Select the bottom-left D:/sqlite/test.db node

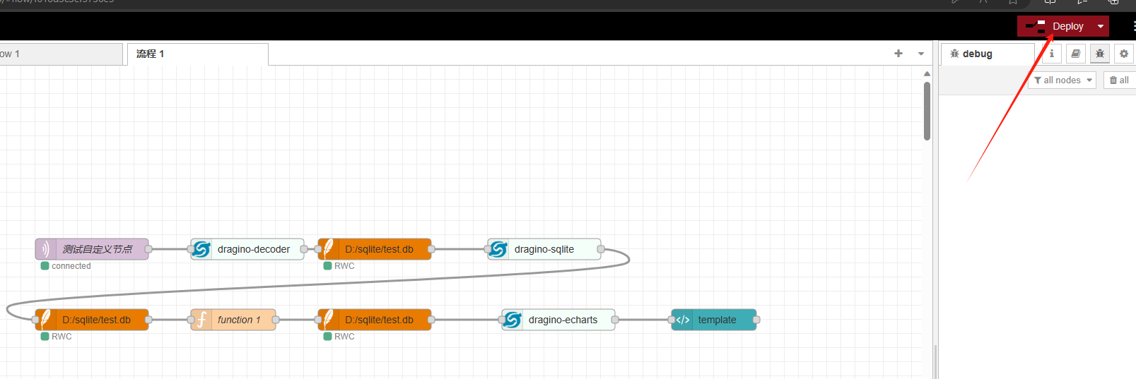[x=92, y=320]
